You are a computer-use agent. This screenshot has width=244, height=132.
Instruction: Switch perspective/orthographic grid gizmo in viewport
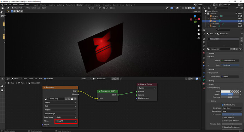tap(199, 38)
